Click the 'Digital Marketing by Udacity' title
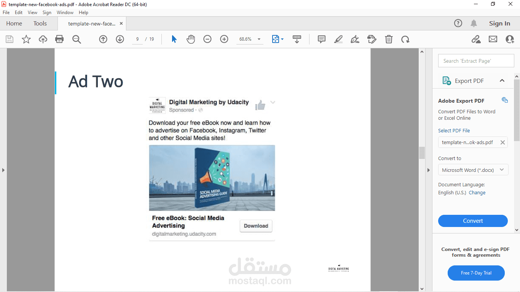This screenshot has height=292, width=520. 209,102
